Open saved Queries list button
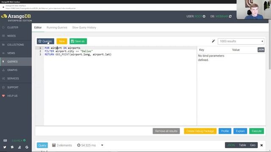This screenshot has width=271, height=152. click(45, 41)
